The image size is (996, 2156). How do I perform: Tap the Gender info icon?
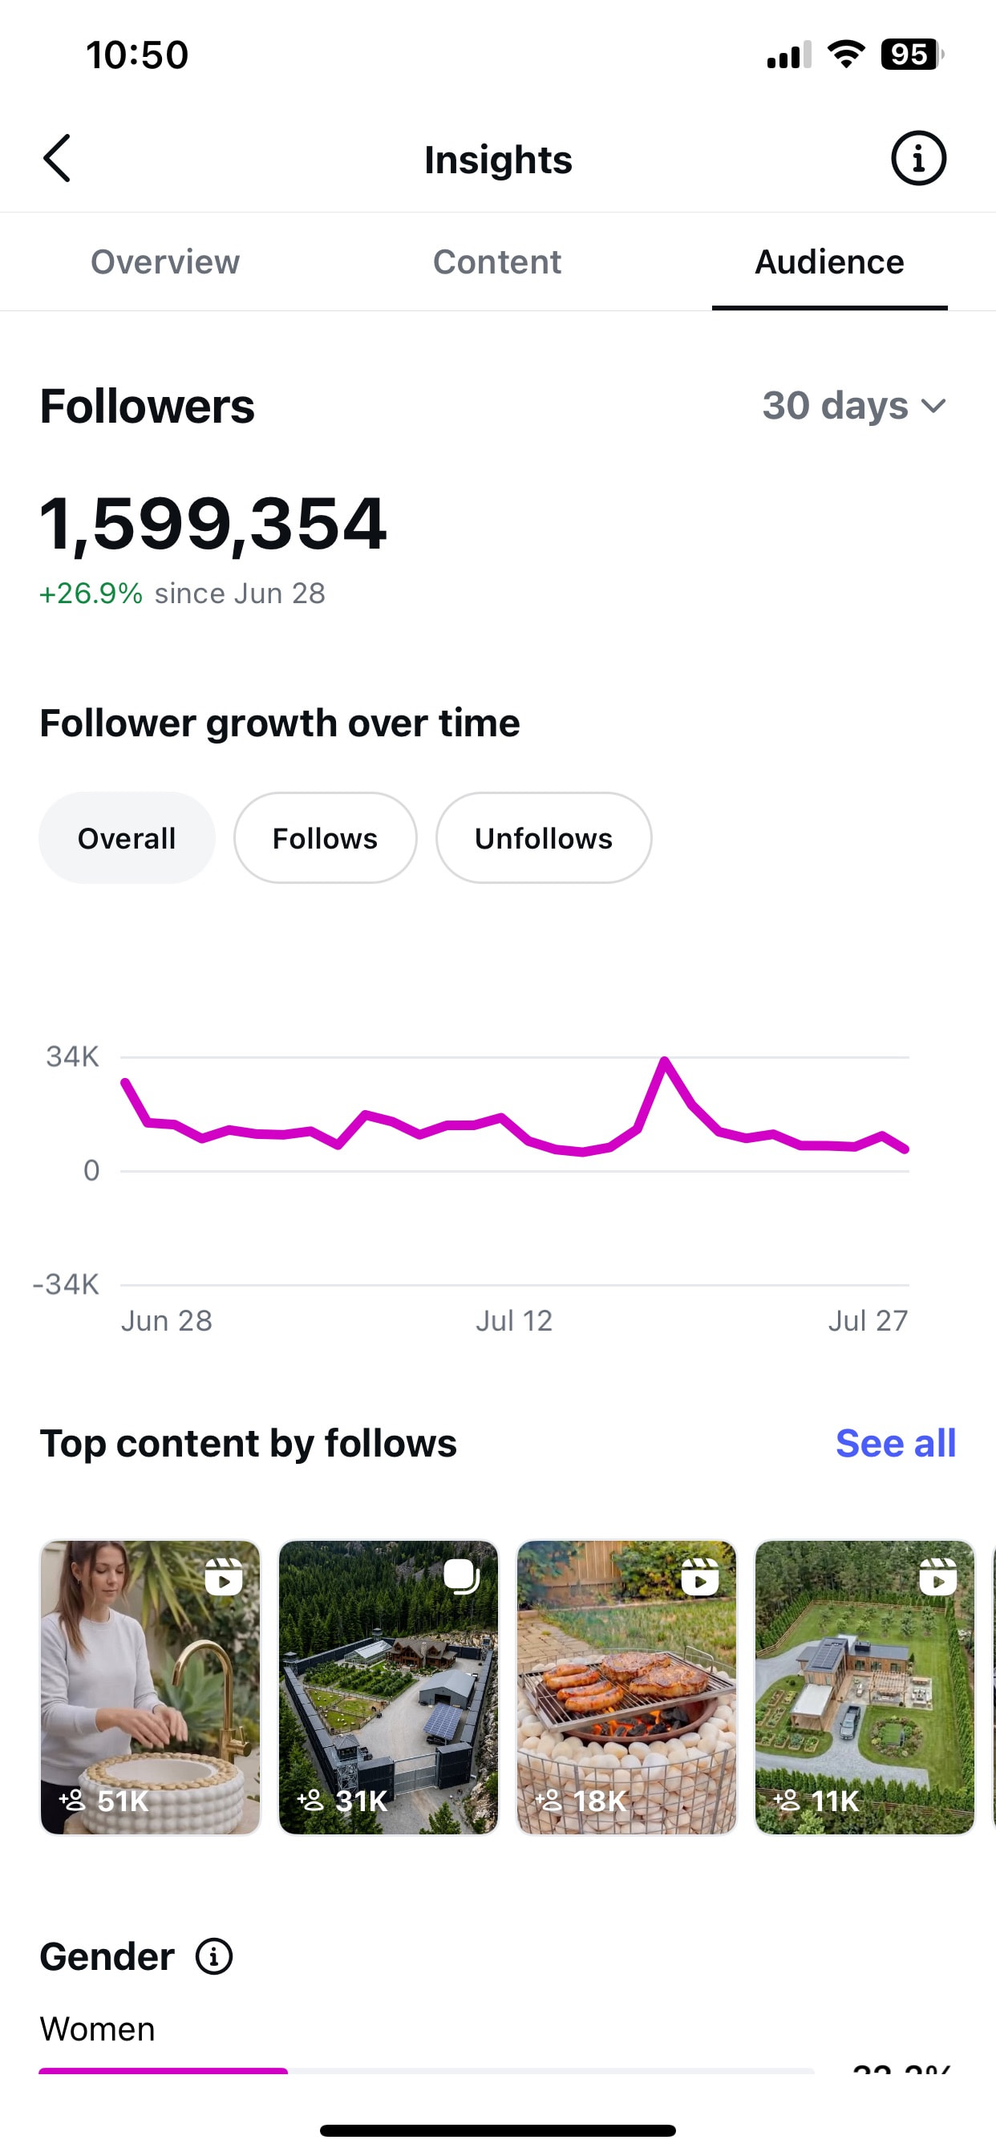coord(214,1957)
